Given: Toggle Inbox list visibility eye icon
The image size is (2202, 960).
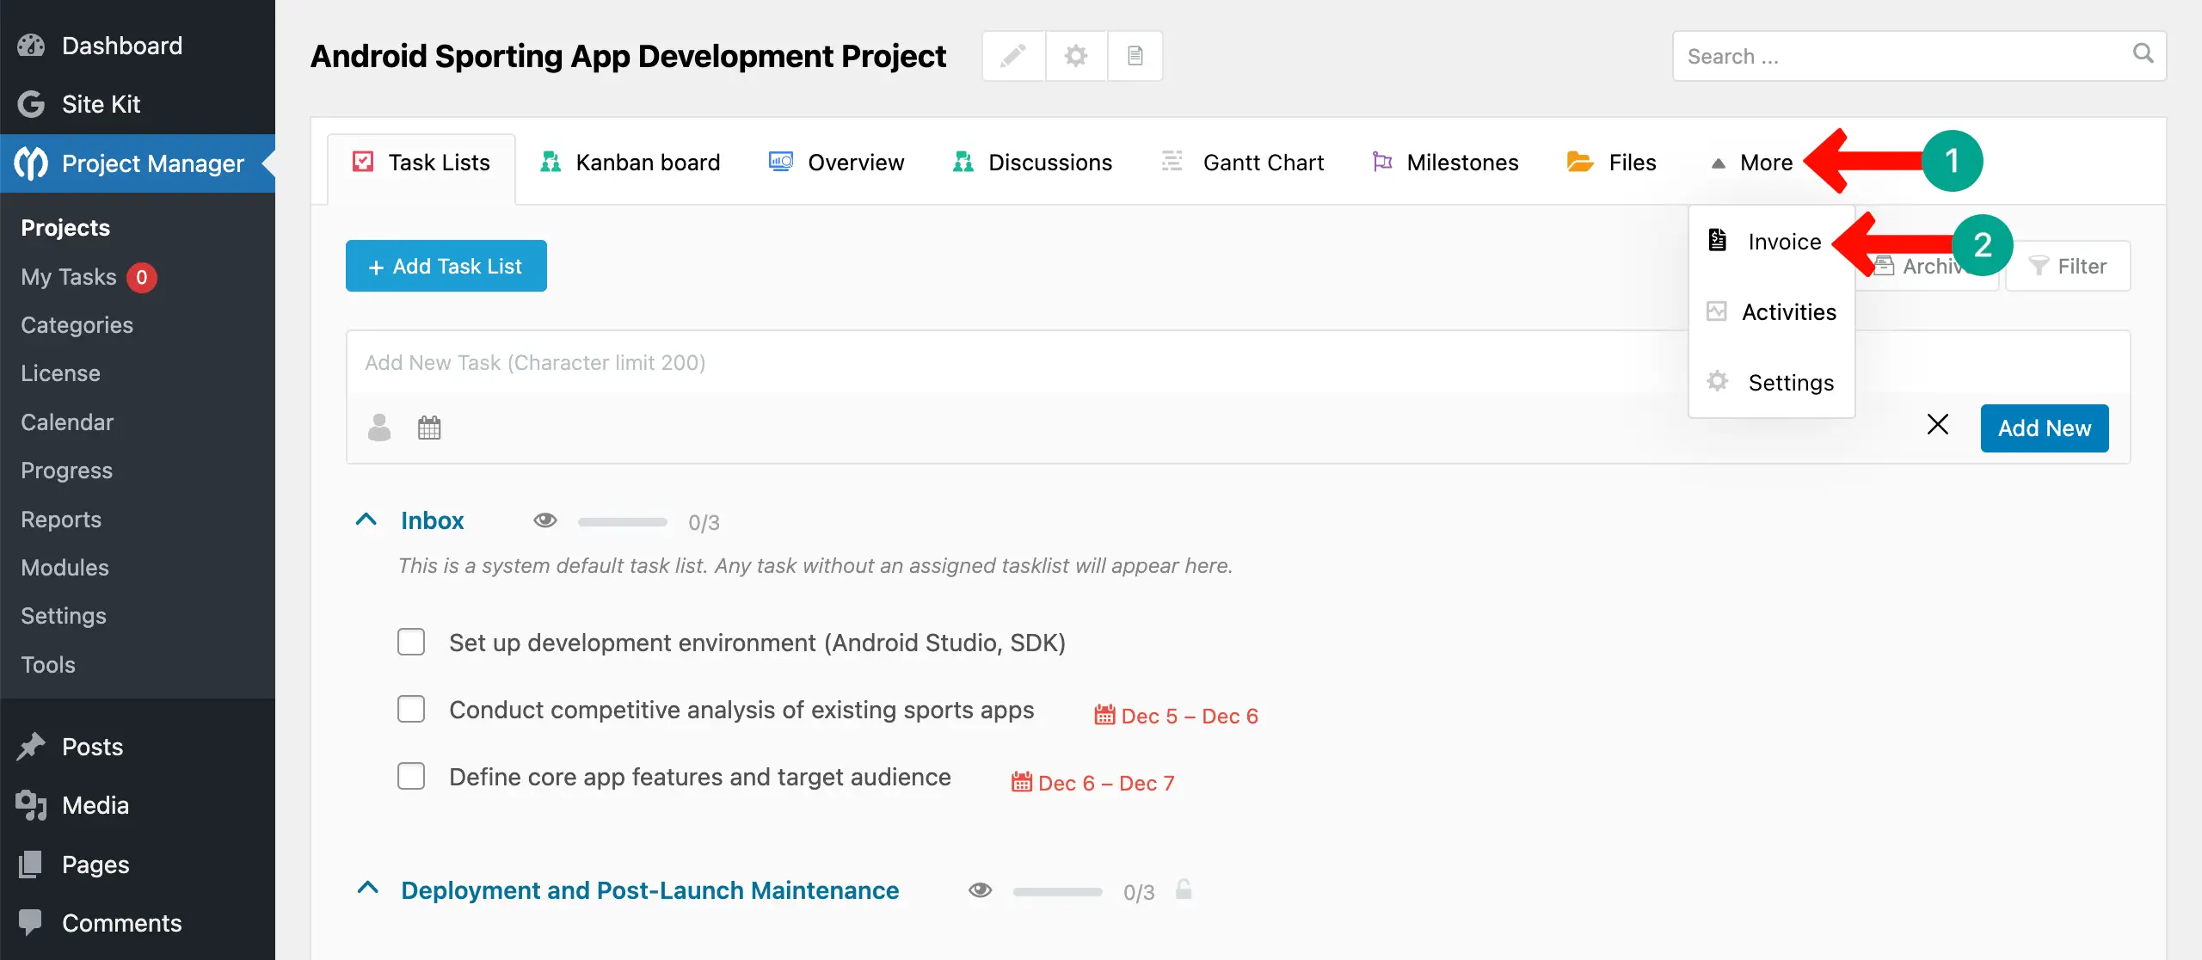Looking at the screenshot, I should [545, 520].
